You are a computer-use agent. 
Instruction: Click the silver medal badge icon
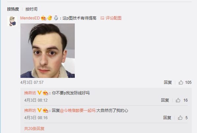(56, 18)
